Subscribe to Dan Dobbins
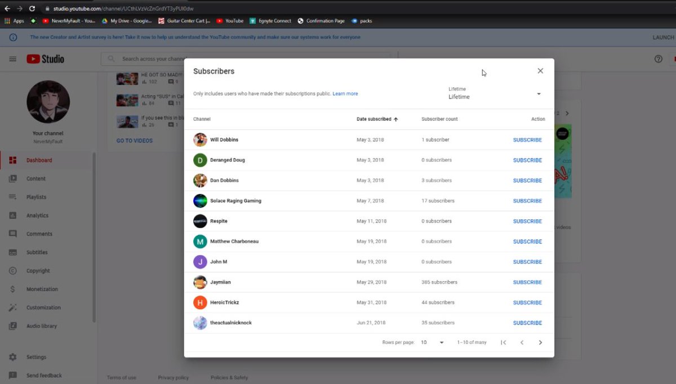676x384 pixels. pyautogui.click(x=527, y=180)
